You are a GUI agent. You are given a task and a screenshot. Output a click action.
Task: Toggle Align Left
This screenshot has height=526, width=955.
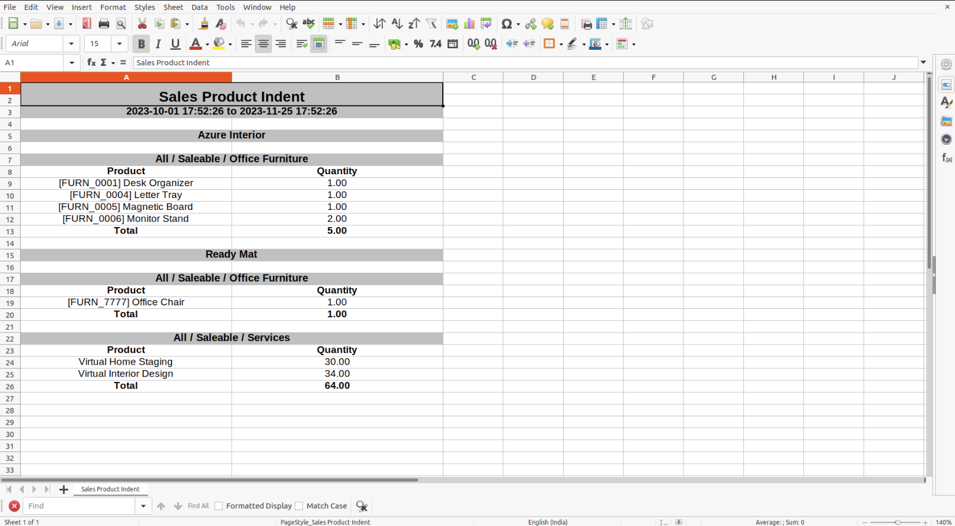point(246,44)
